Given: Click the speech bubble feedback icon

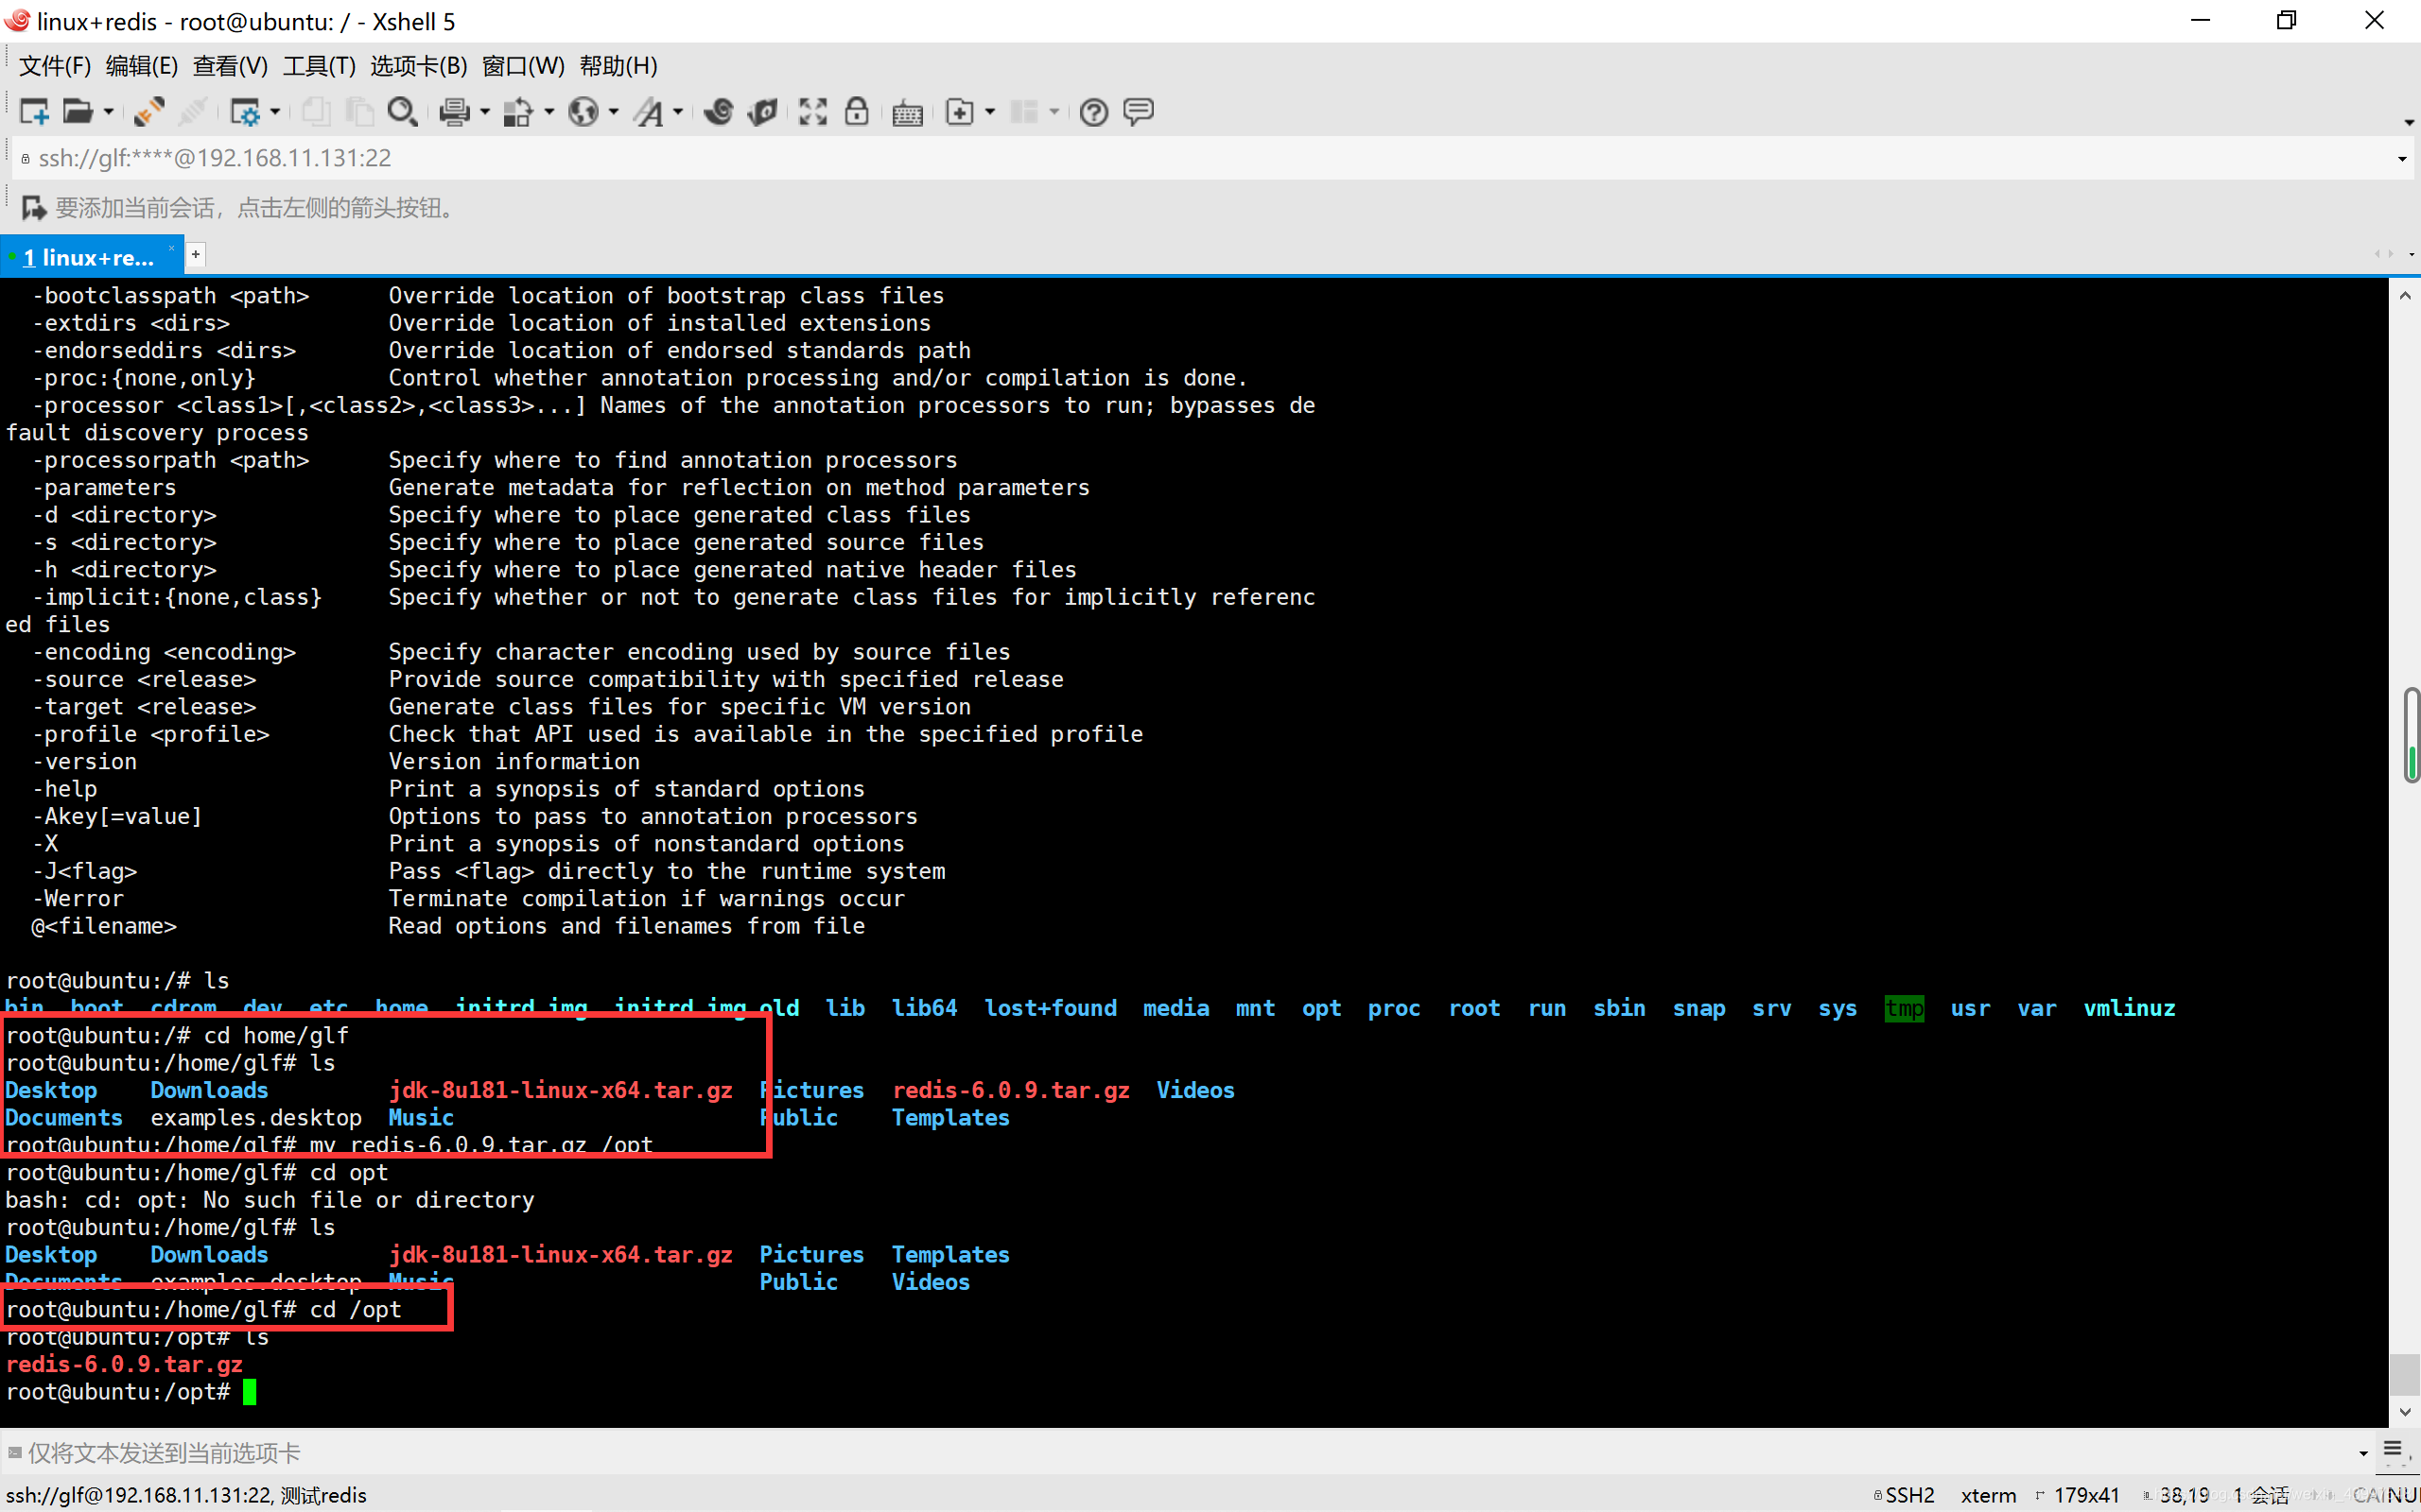Looking at the screenshot, I should click(x=1139, y=112).
